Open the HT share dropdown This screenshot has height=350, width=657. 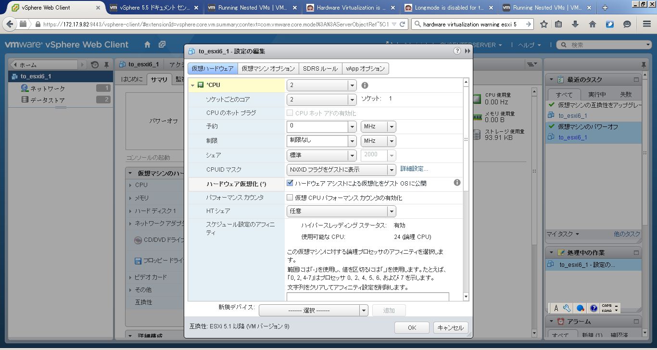coord(392,211)
